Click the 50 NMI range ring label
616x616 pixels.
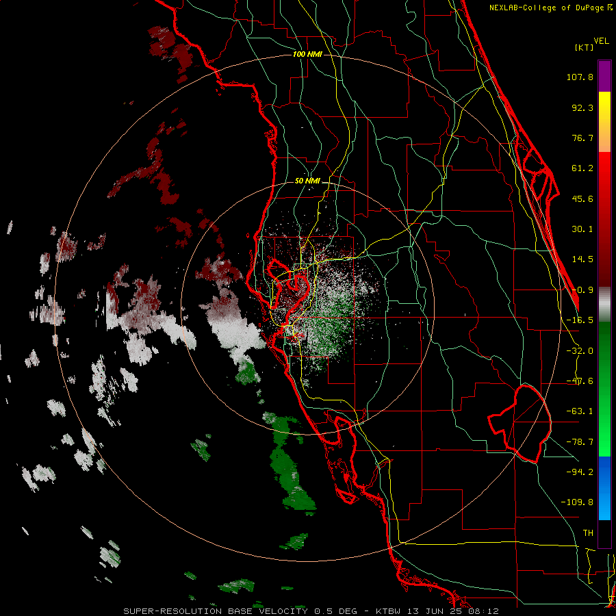click(307, 181)
